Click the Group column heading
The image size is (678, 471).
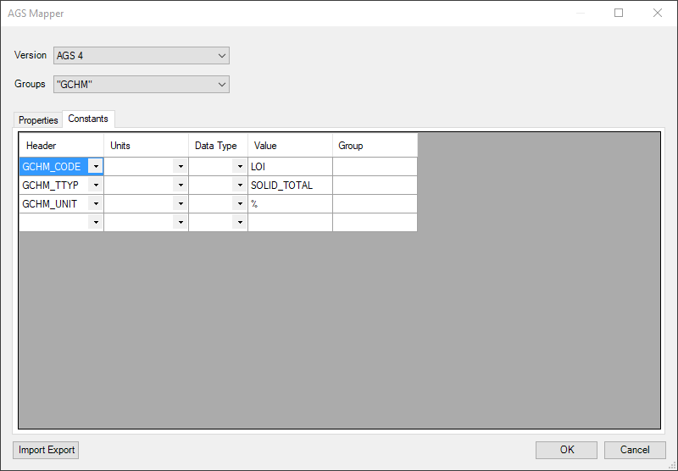click(375, 145)
